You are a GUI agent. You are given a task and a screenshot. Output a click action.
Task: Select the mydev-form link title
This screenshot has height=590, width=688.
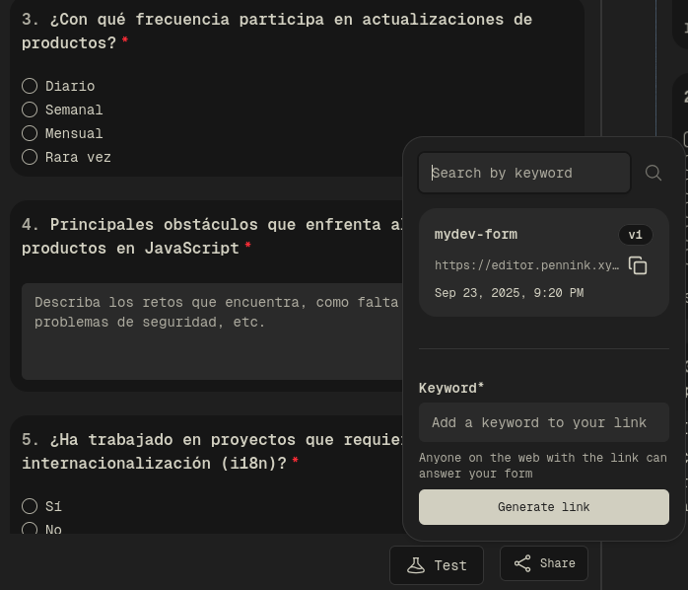[476, 235]
